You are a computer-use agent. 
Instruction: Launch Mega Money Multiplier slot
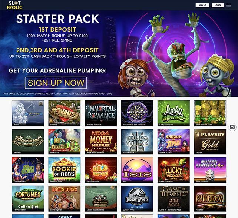point(101,142)
